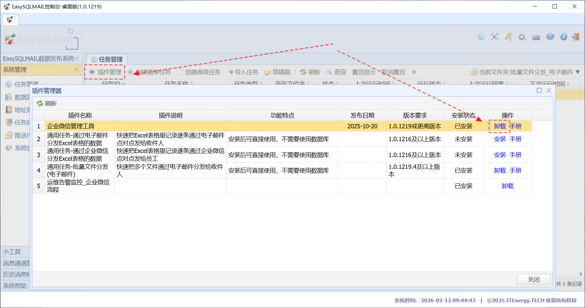Click the blue 3D cube icon
This screenshot has height=308, width=585.
[x=550, y=37]
